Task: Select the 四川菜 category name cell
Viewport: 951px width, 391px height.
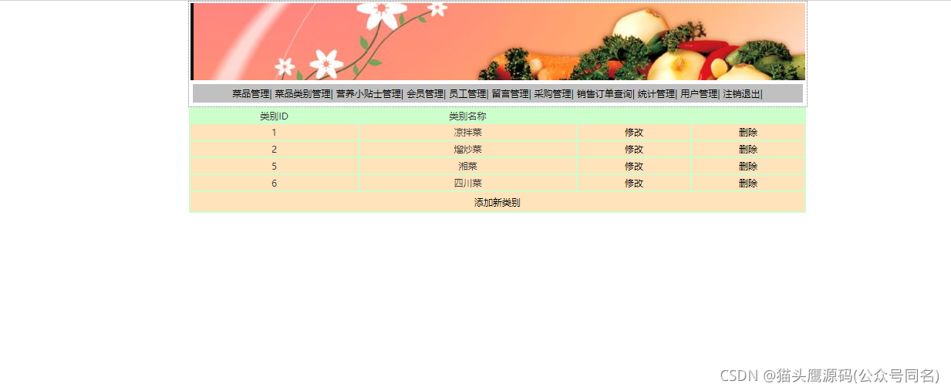Action: pyautogui.click(x=468, y=184)
